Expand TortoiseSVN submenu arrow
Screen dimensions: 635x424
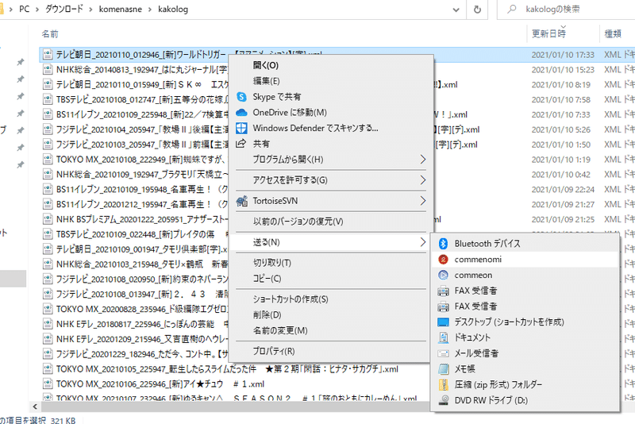click(x=422, y=201)
